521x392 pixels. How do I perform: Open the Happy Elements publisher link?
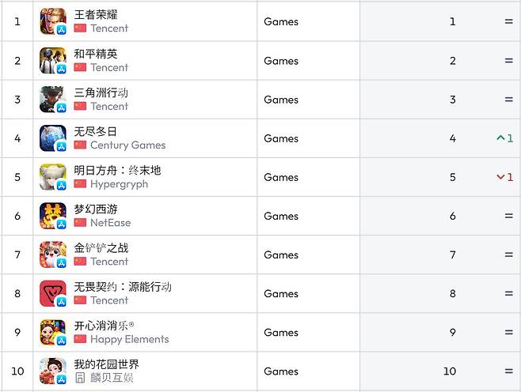click(129, 339)
